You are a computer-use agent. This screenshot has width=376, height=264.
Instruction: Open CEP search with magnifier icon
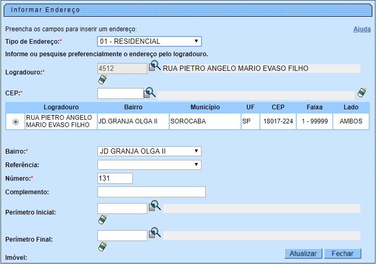[x=149, y=93]
